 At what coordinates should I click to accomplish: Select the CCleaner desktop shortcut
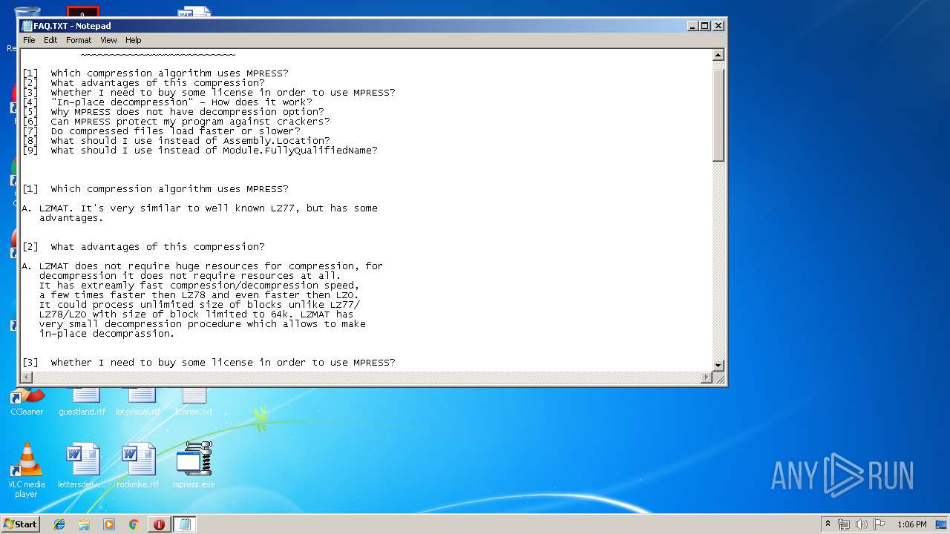[x=27, y=402]
